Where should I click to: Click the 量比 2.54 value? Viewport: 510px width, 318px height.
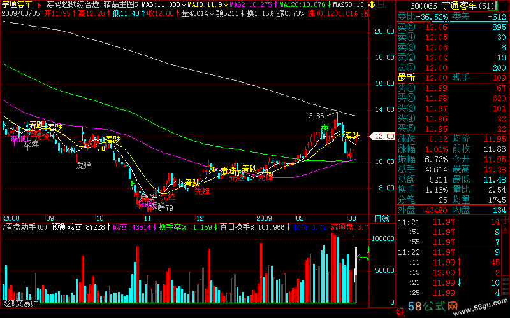pyautogui.click(x=497, y=190)
